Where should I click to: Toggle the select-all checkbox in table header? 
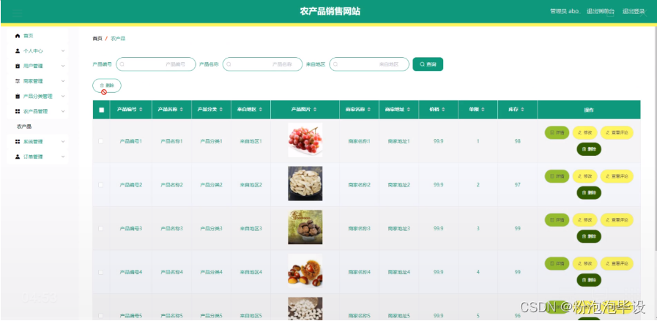click(101, 110)
